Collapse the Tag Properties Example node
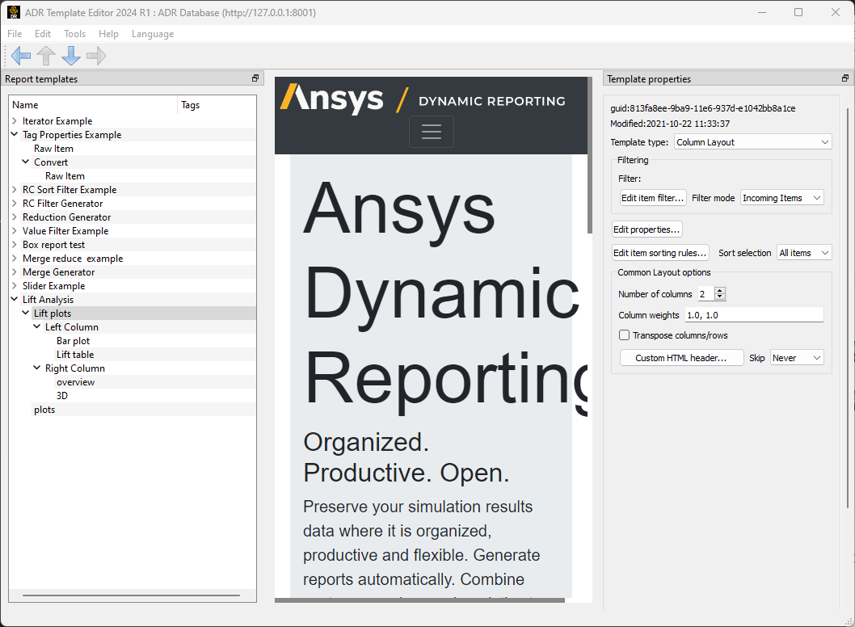The width and height of the screenshot is (855, 627). (x=15, y=134)
